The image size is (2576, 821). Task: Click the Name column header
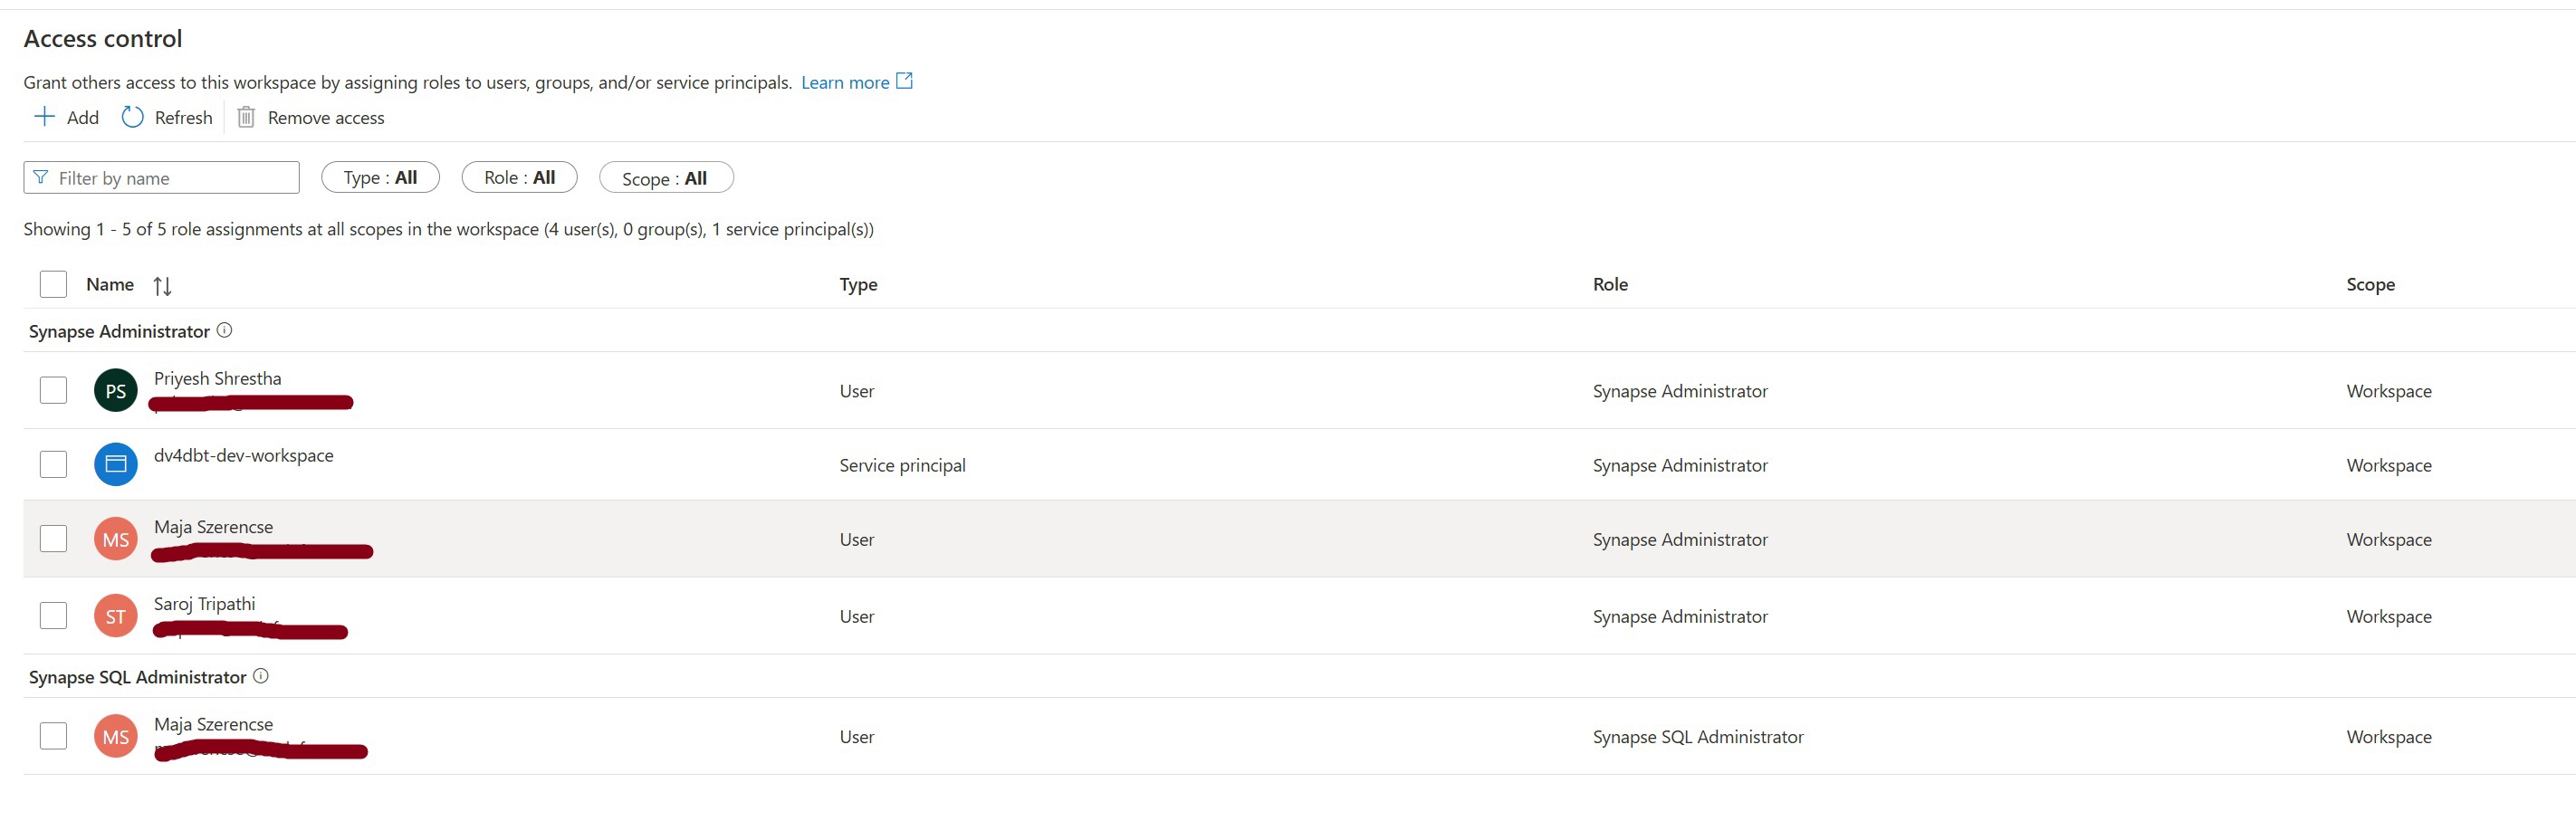[x=110, y=284]
